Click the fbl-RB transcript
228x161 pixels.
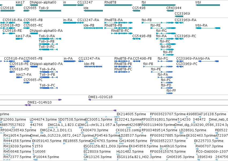click(158, 23)
